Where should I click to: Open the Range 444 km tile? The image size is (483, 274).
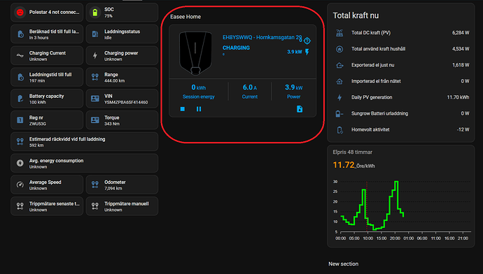pyautogui.click(x=122, y=77)
